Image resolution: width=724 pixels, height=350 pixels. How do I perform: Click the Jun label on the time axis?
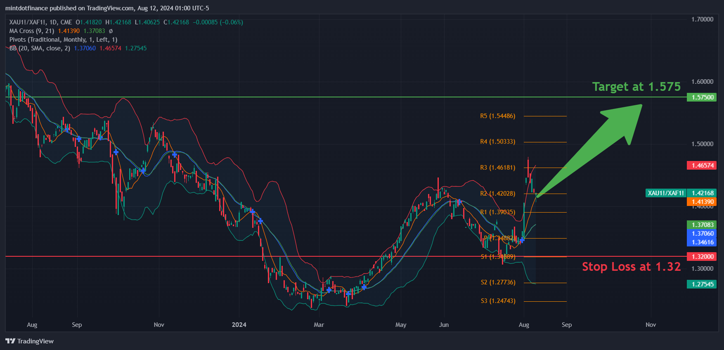(x=444, y=325)
